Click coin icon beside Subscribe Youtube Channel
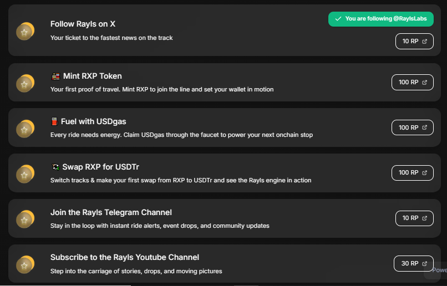The height and width of the screenshot is (286, 447). [25, 264]
